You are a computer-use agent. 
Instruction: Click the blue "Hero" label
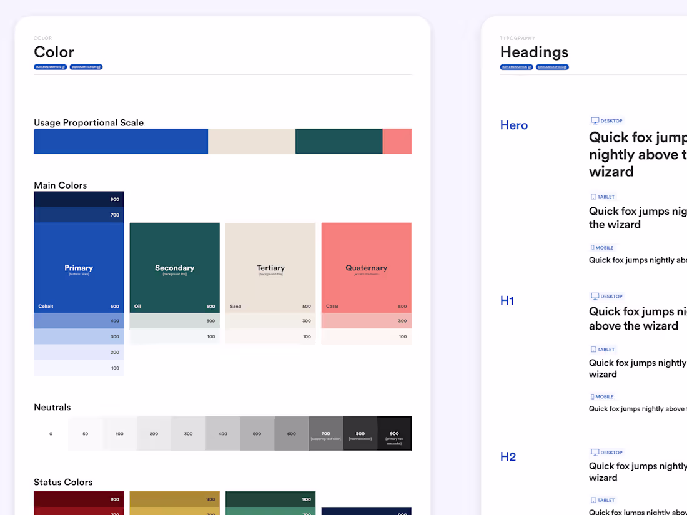click(x=514, y=125)
